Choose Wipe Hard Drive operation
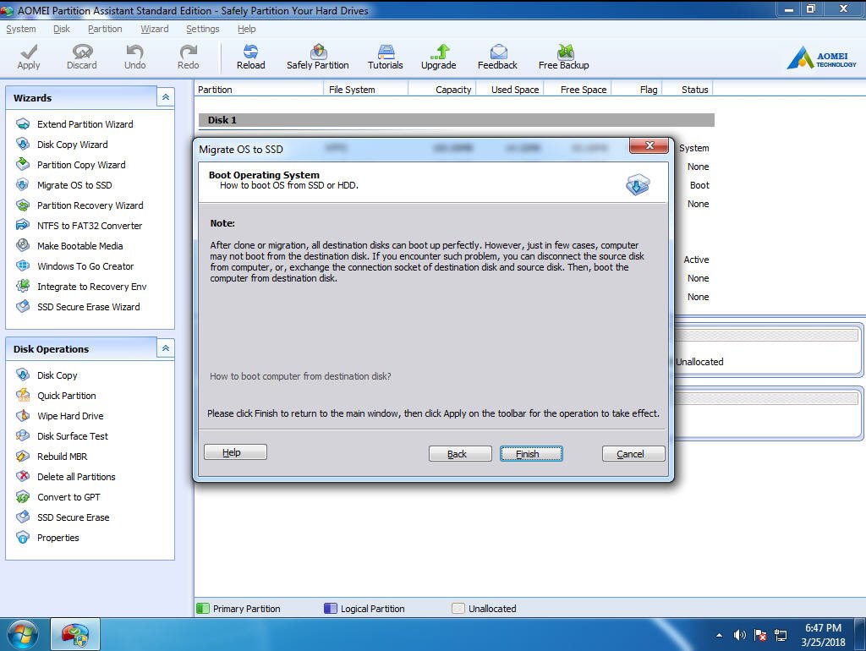The height and width of the screenshot is (651, 866). tap(70, 416)
